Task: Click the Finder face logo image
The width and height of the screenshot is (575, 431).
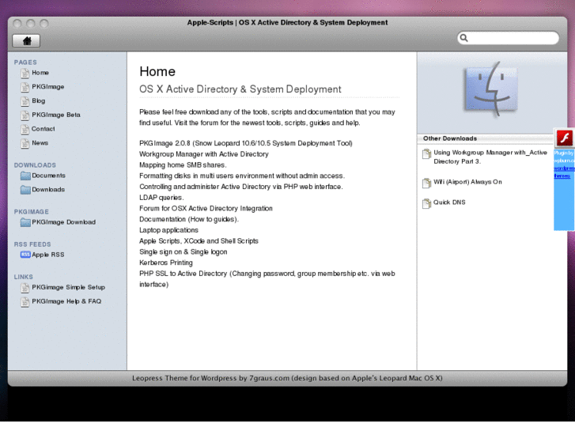Action: click(491, 90)
